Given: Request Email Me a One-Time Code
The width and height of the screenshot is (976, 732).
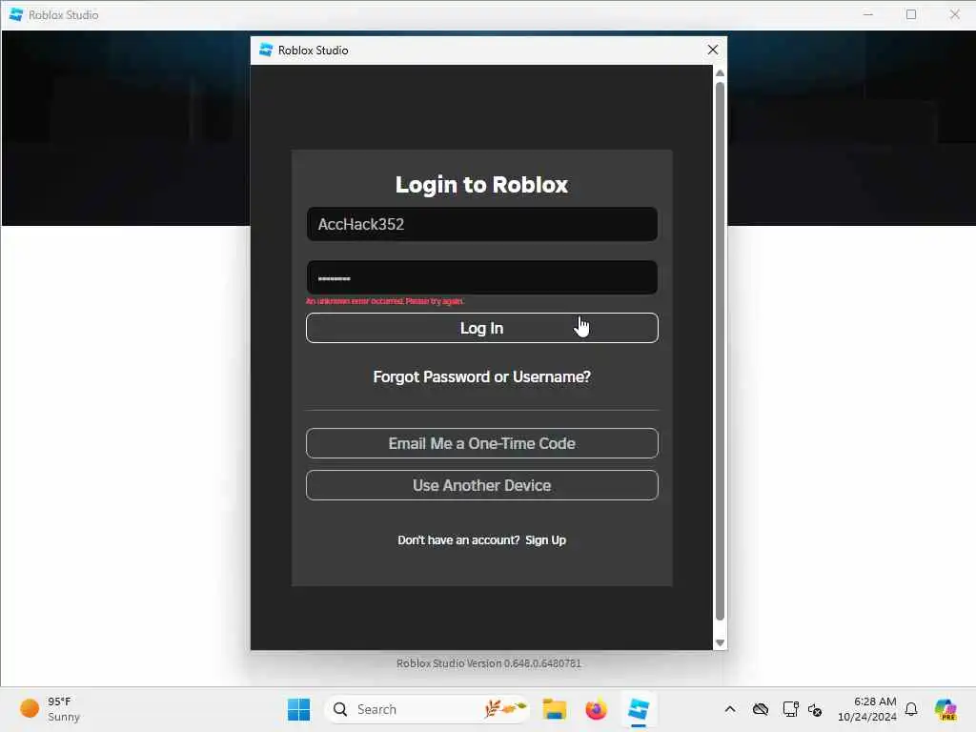Looking at the screenshot, I should click(481, 443).
